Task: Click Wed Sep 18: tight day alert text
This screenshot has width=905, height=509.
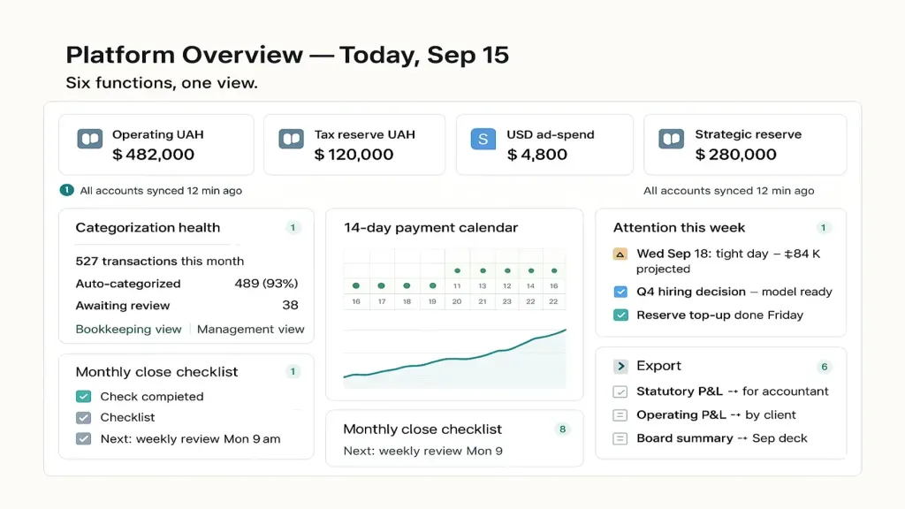Action: pos(728,261)
